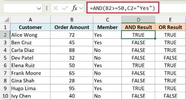Open the Insert Function fx icon
This screenshot has height=100, width=186.
74,8
